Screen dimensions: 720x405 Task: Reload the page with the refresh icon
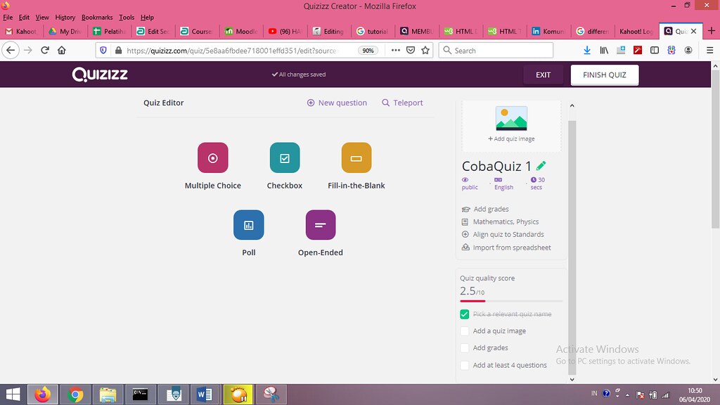(45, 50)
